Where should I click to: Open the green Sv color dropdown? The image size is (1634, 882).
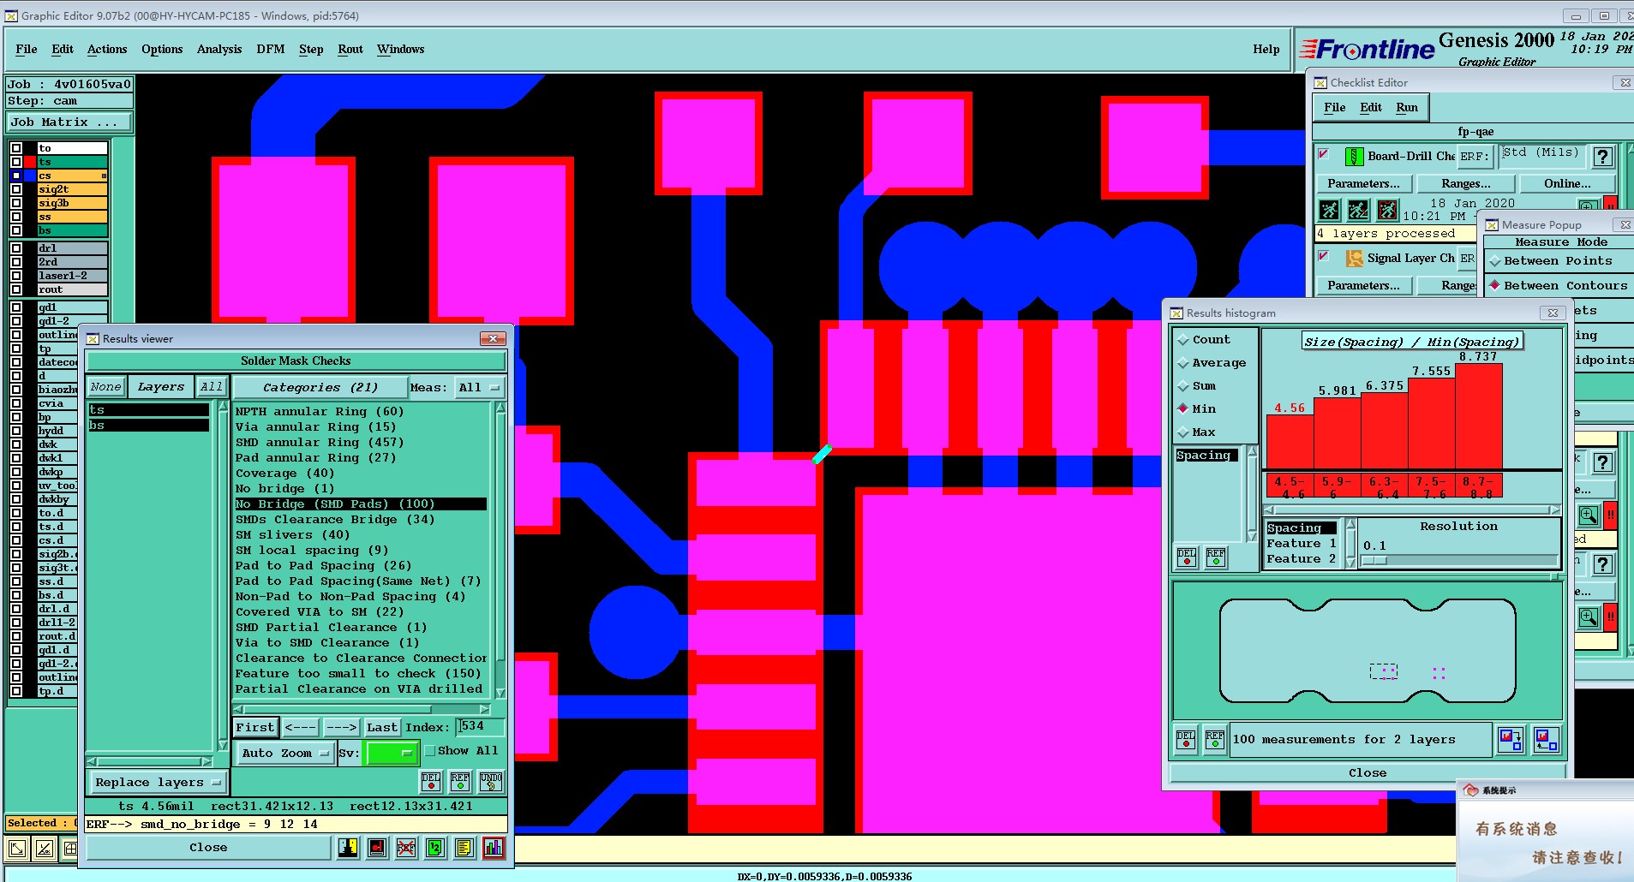coord(392,753)
